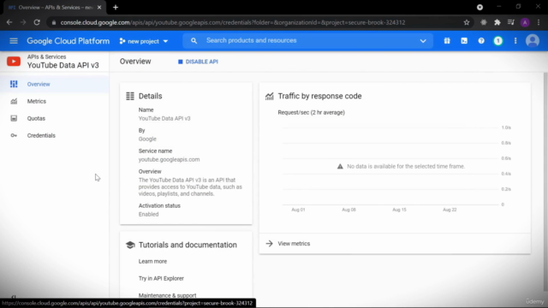This screenshot has width=548, height=308.
Task: Click in the Search products and resources field
Action: point(307,40)
